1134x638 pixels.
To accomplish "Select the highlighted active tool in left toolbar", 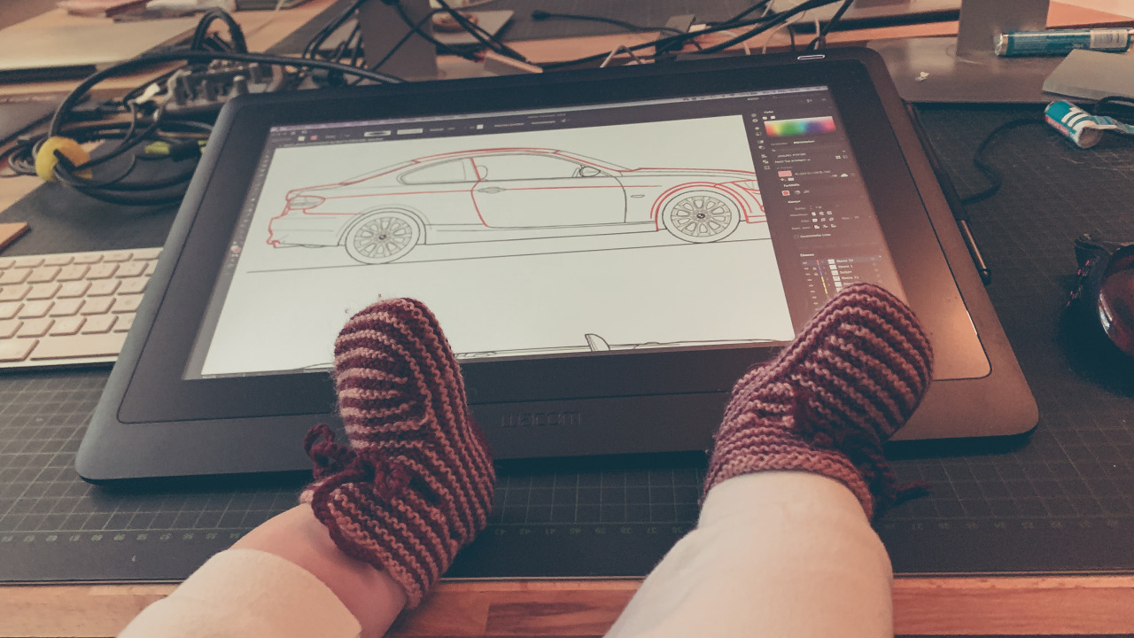I will (x=237, y=250).
